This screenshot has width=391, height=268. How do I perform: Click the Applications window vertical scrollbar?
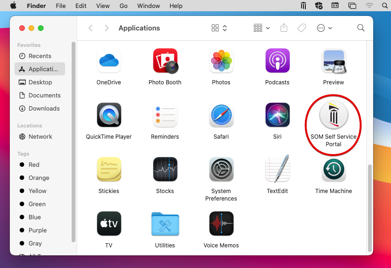[x=370, y=206]
